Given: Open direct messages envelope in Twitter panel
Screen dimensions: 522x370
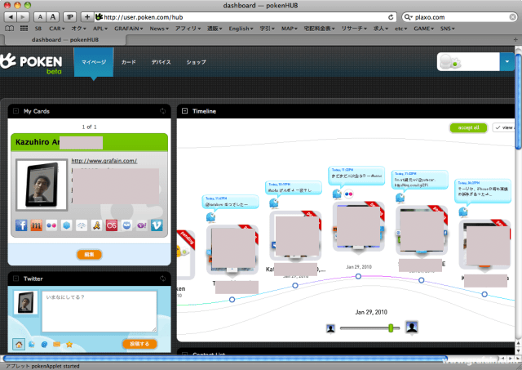Looking at the screenshot, I should point(56,345).
